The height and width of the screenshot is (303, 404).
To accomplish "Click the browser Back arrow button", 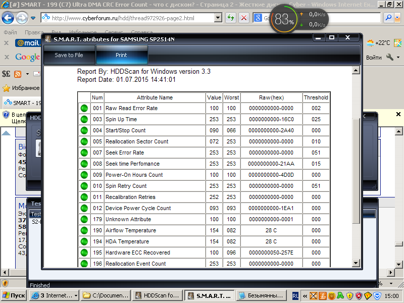I will click(8, 18).
